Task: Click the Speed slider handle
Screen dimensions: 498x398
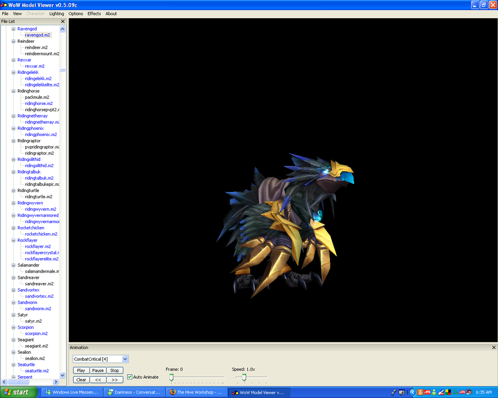Action: coord(244,378)
